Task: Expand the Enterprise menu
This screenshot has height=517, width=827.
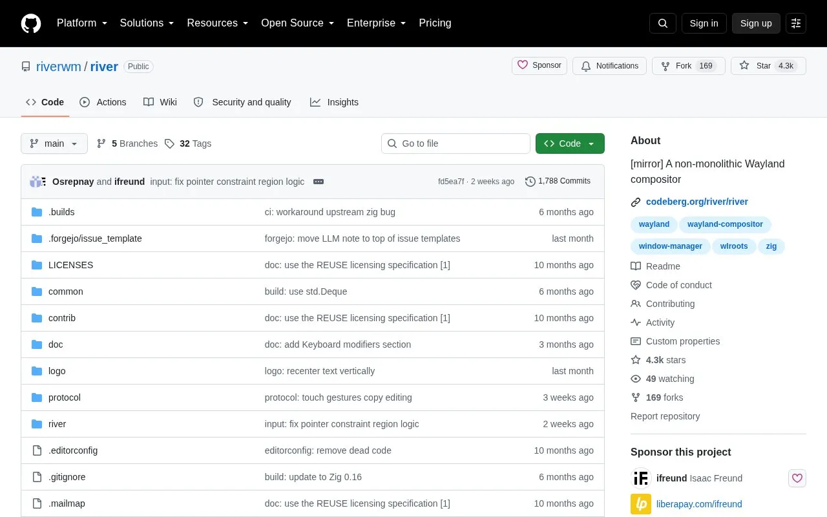Action: (x=377, y=23)
